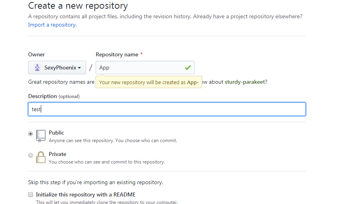Click the SexyPhoenix avatar icon

(x=37, y=67)
